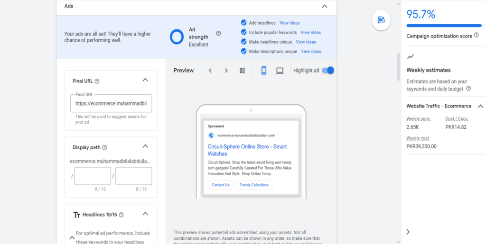The image size is (486, 244).
Task: Collapse the Final URL card
Action: [145, 80]
